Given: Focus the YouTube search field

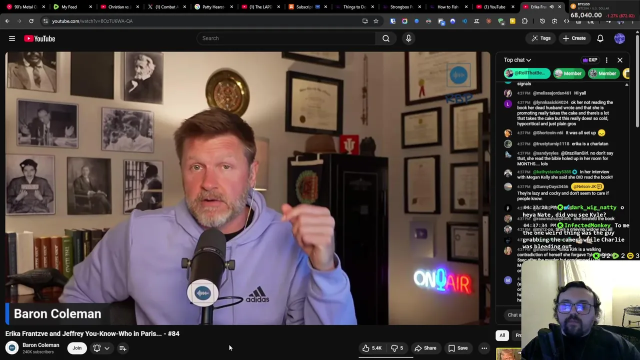Looking at the screenshot, I should click(286, 38).
